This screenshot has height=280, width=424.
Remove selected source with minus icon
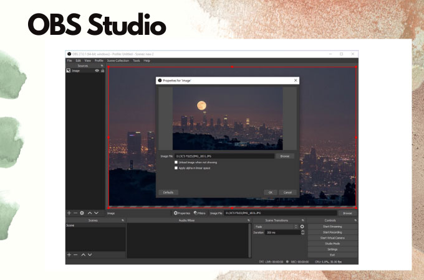tap(75, 213)
